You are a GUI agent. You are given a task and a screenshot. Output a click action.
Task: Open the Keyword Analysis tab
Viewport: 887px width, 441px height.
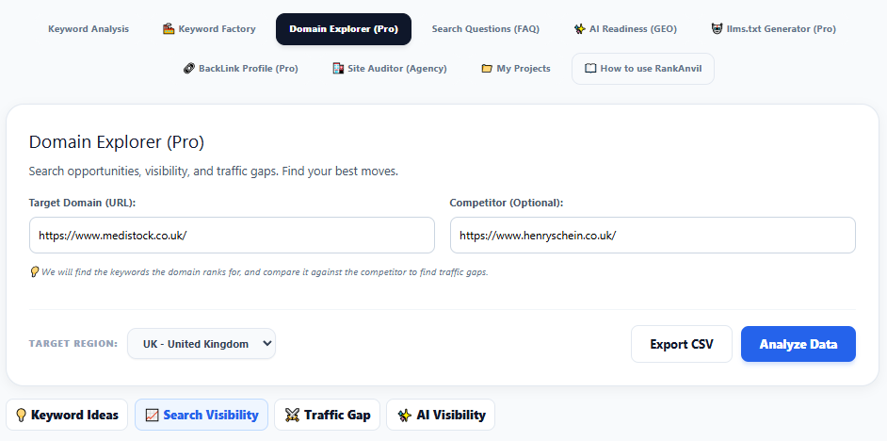click(x=89, y=29)
